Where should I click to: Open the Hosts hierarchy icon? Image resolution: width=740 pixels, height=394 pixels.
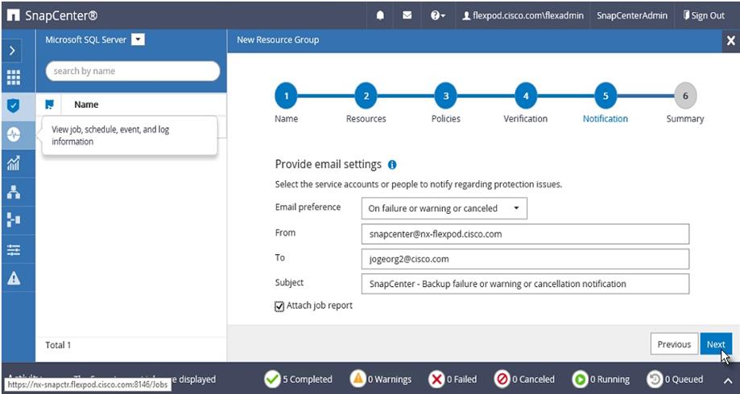(13, 192)
